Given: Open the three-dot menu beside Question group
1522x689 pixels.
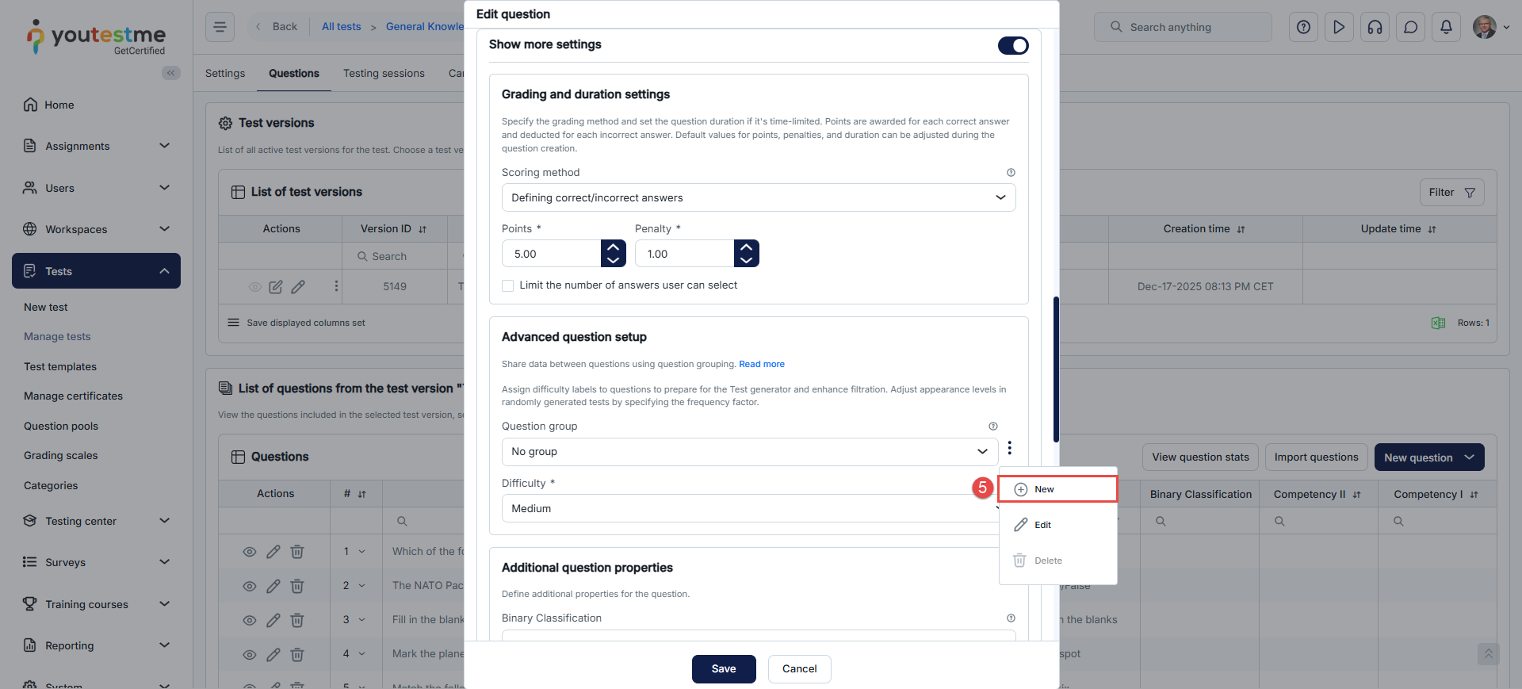Looking at the screenshot, I should [x=1009, y=449].
